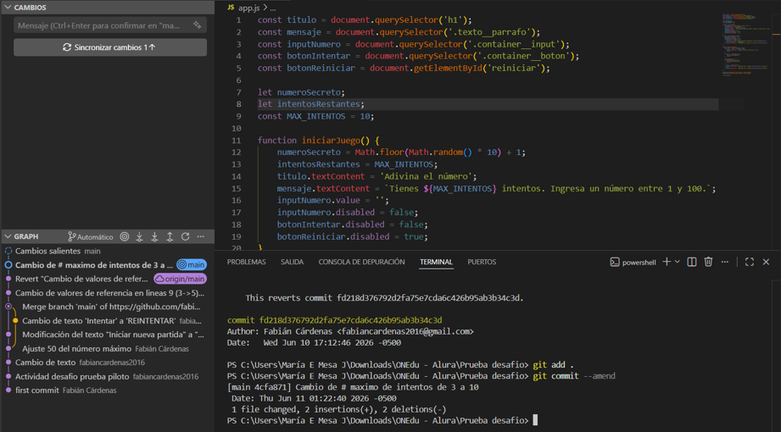Click the breadcrumb ellipsis after app.js
Screen dimensions: 781x432
(x=272, y=8)
